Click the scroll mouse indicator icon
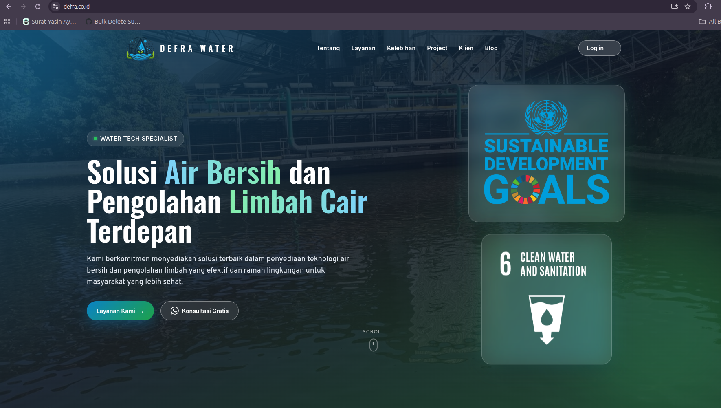721x408 pixels. (x=374, y=345)
